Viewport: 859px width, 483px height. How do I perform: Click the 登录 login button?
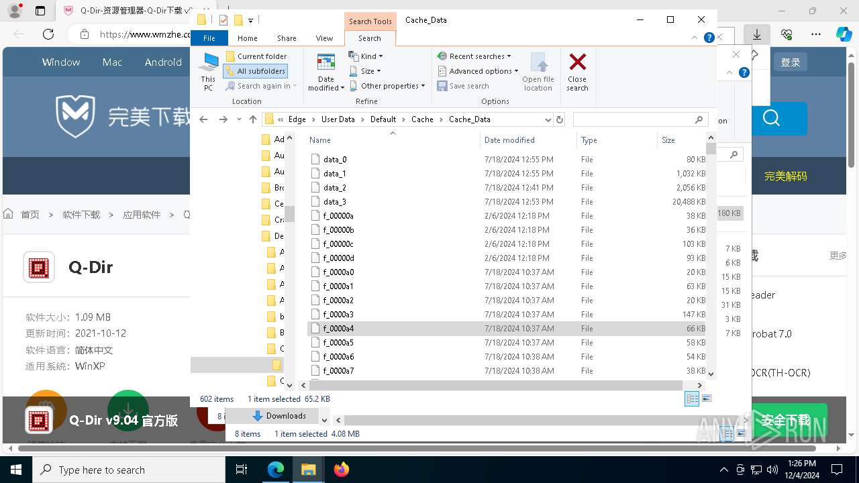click(791, 62)
